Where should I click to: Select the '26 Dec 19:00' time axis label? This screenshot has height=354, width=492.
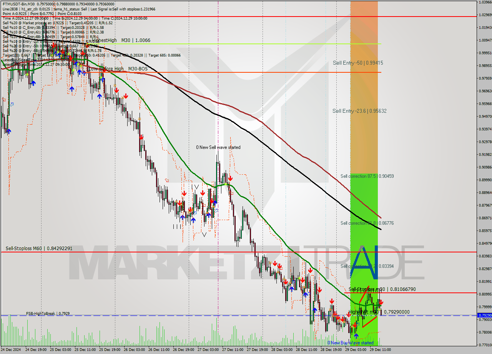point(184,350)
